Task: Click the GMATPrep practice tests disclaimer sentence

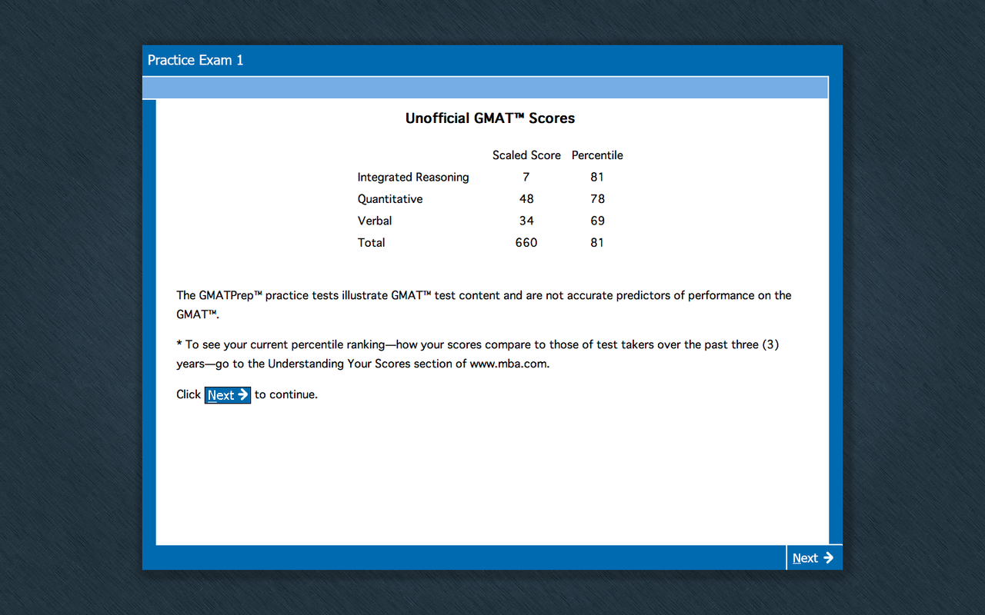Action: [x=484, y=304]
